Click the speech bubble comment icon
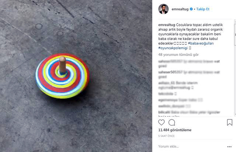 172,122
